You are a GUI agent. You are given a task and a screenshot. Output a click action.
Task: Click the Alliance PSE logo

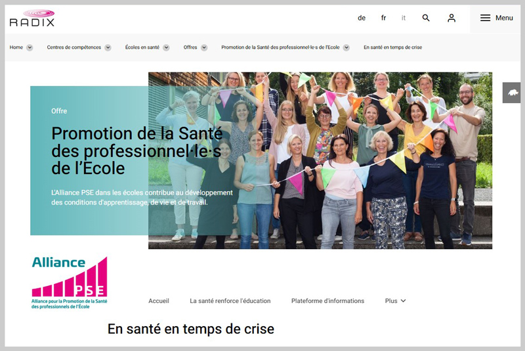(x=70, y=283)
